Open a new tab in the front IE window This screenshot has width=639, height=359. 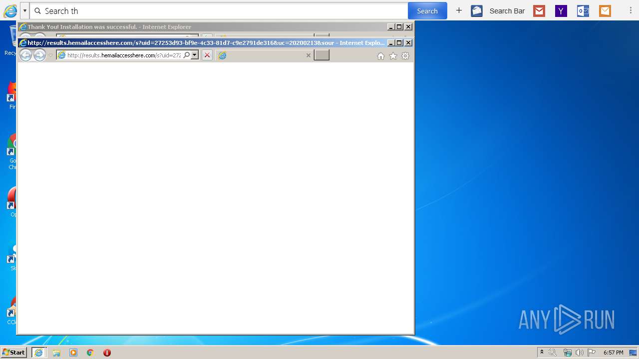point(321,55)
